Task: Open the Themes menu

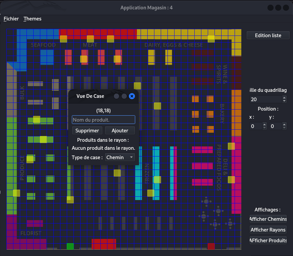Action: click(33, 19)
